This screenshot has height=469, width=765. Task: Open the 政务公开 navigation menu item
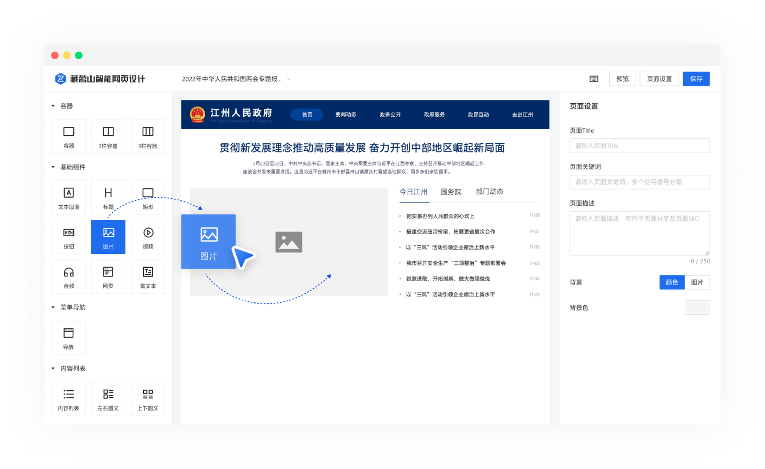tap(390, 115)
